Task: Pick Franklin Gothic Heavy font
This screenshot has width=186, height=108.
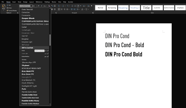Action: tap(30, 101)
